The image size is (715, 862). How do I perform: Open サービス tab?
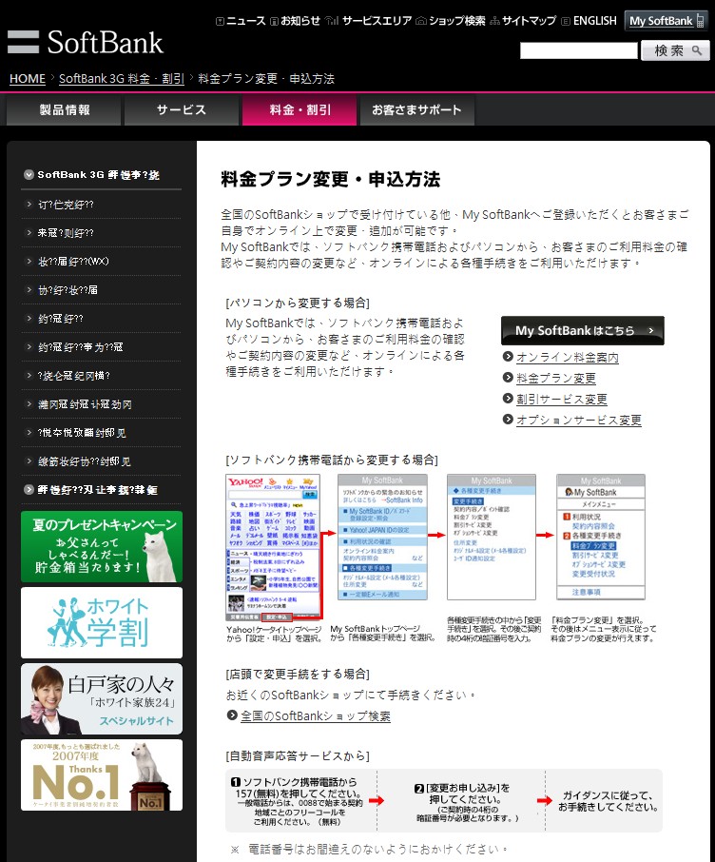pos(182,110)
